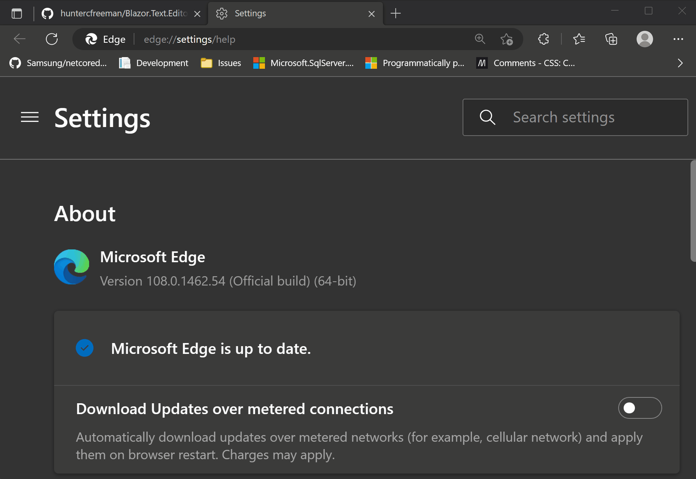696x479 pixels.
Task: Minimize the Edge window
Action: [615, 10]
